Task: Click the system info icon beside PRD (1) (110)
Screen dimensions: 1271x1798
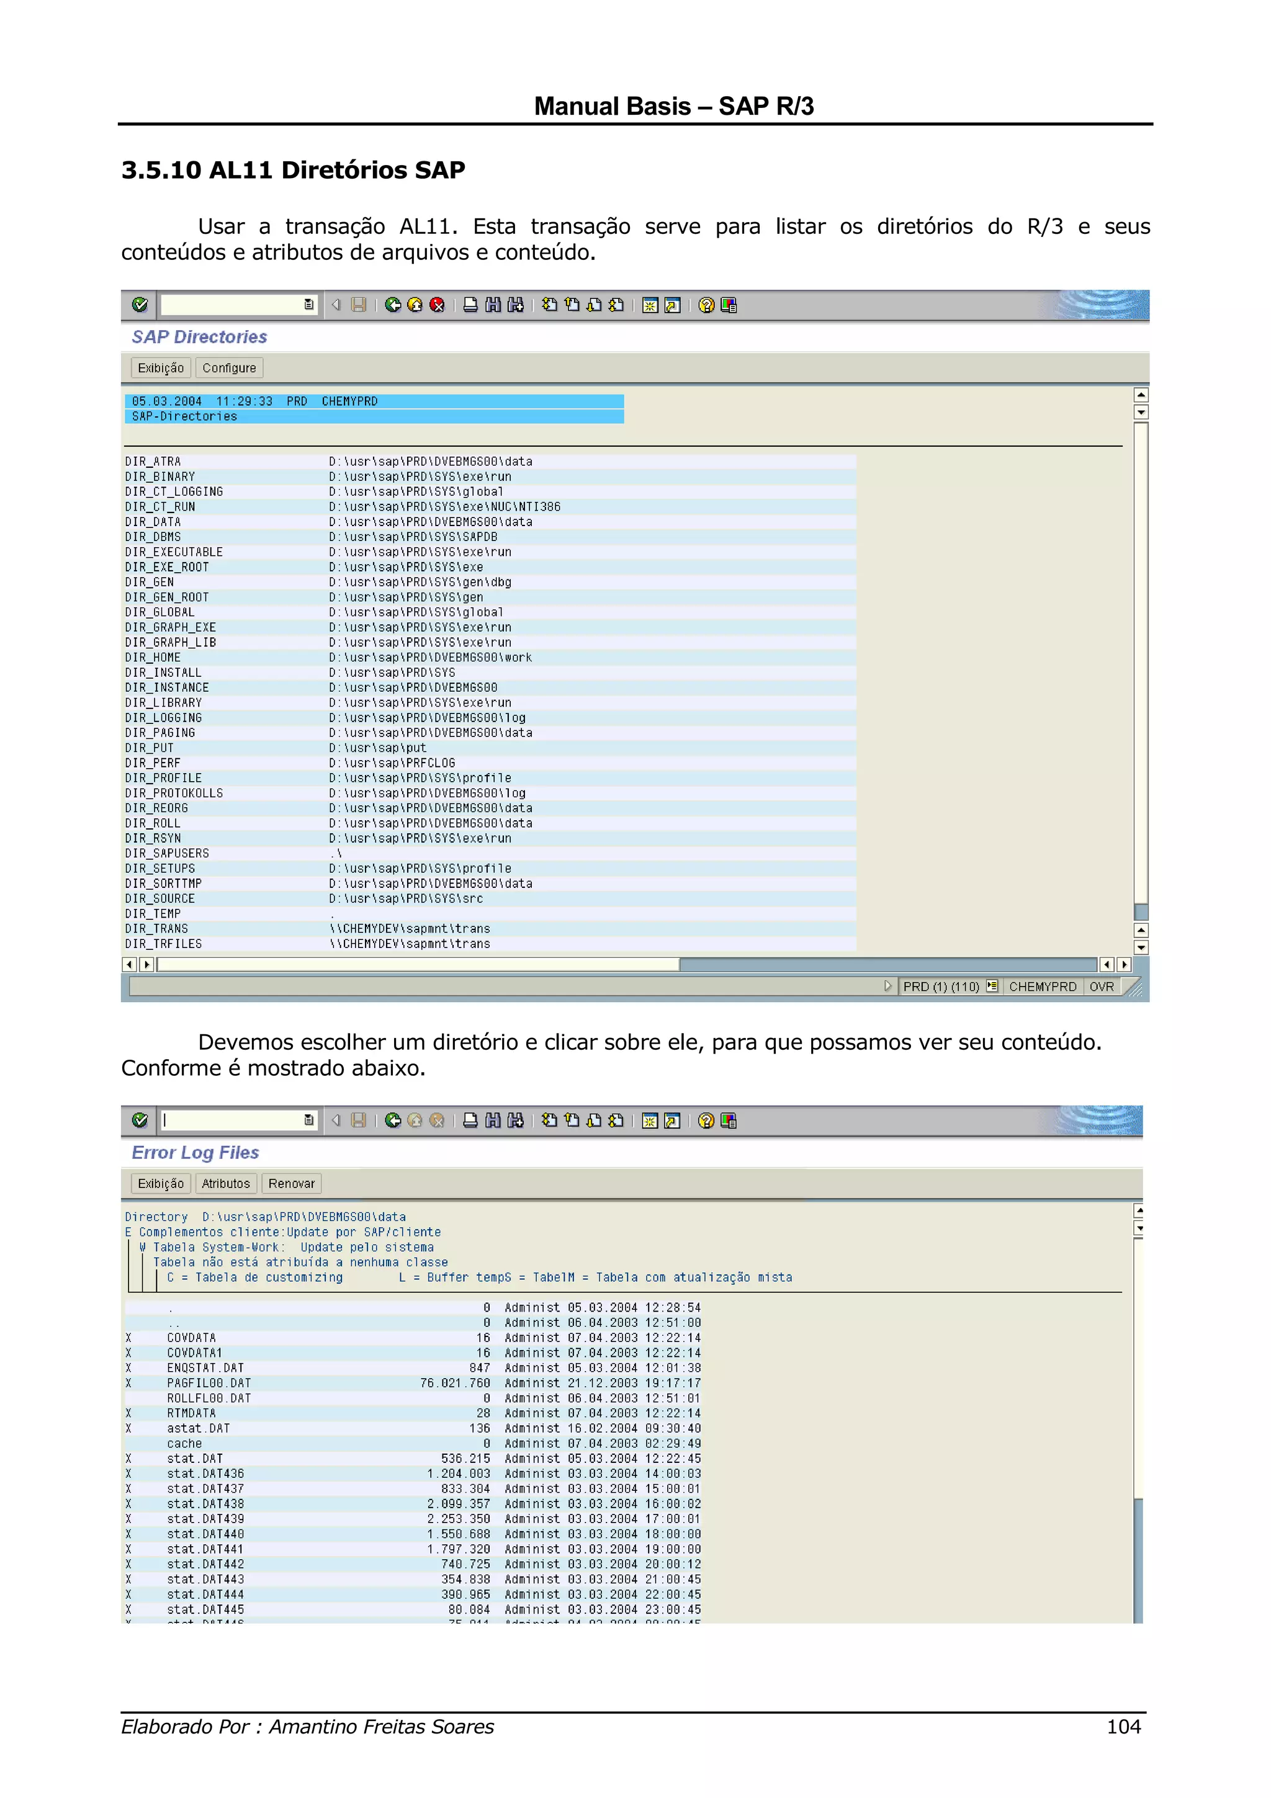Action: pos(992,986)
